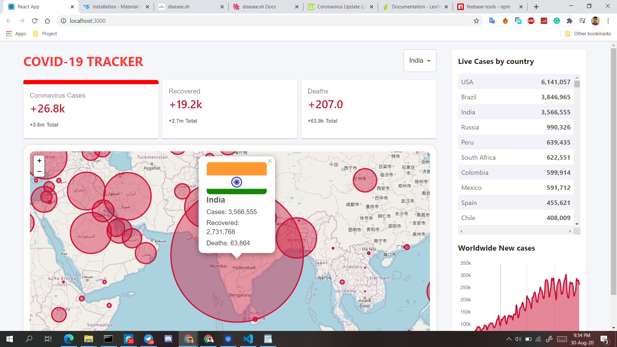Go back in browser history

click(x=9, y=21)
